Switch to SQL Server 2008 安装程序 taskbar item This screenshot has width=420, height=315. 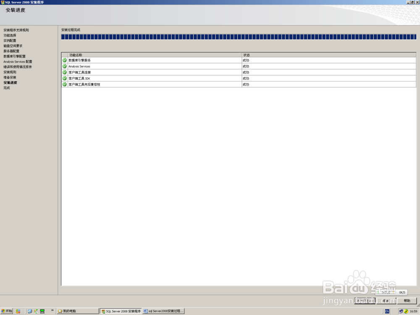[121, 311]
